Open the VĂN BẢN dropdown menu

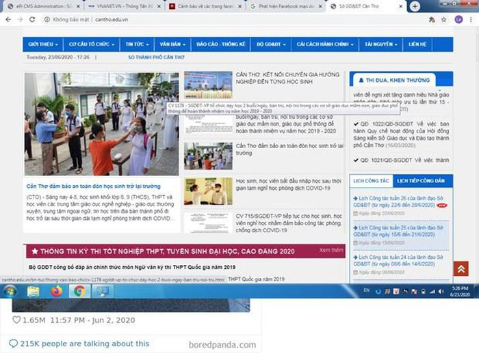(x=172, y=44)
